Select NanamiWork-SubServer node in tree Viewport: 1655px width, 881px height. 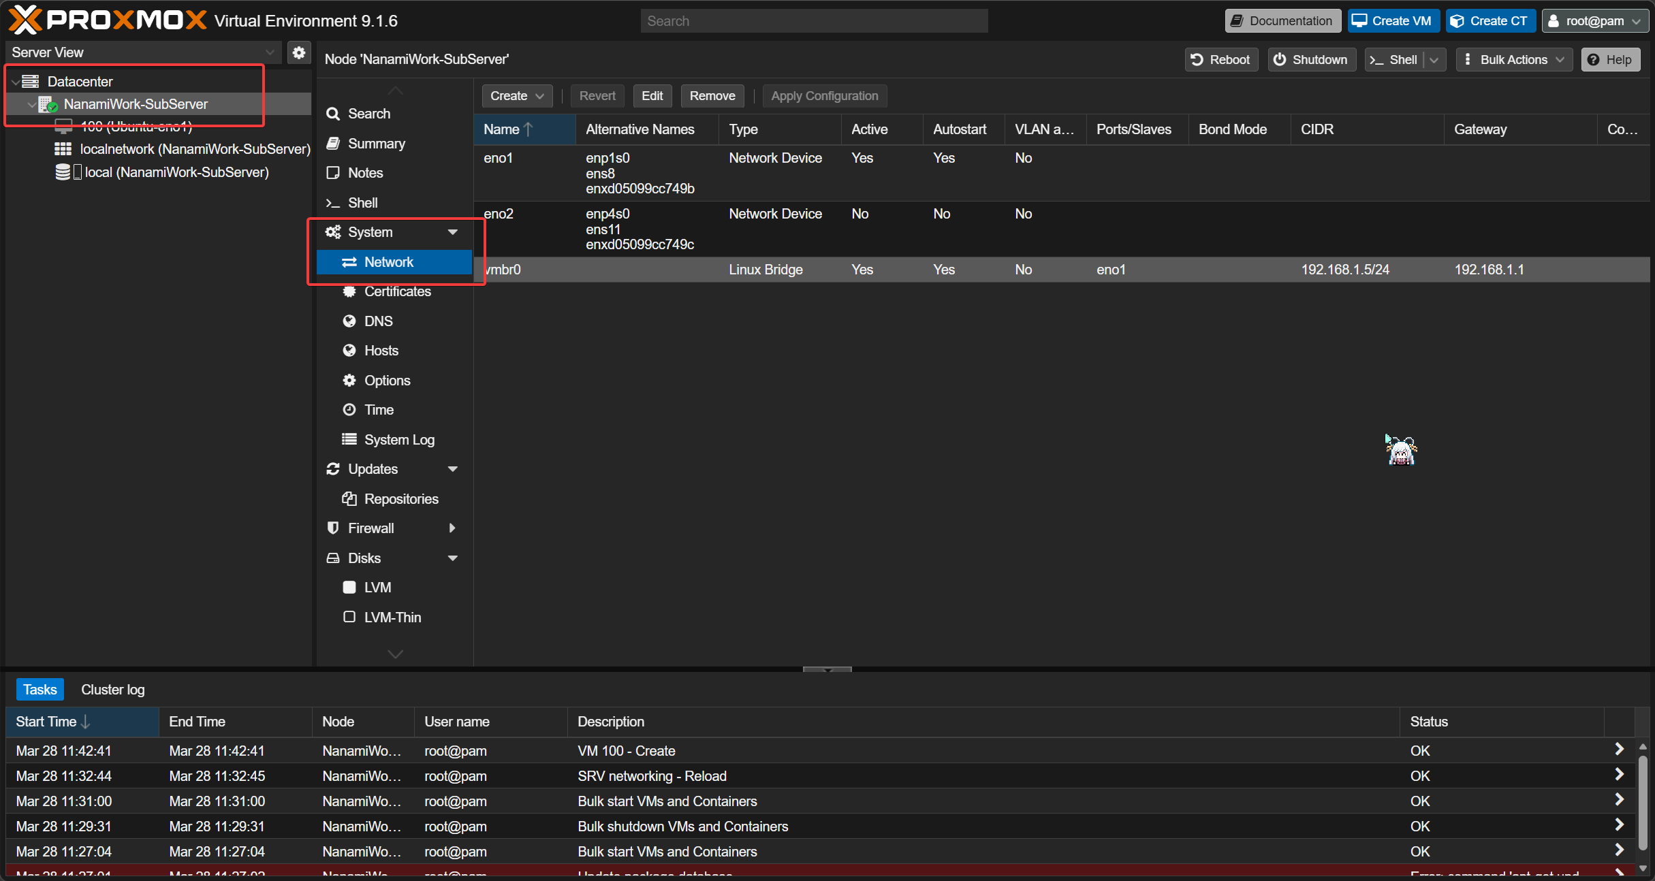pos(136,104)
